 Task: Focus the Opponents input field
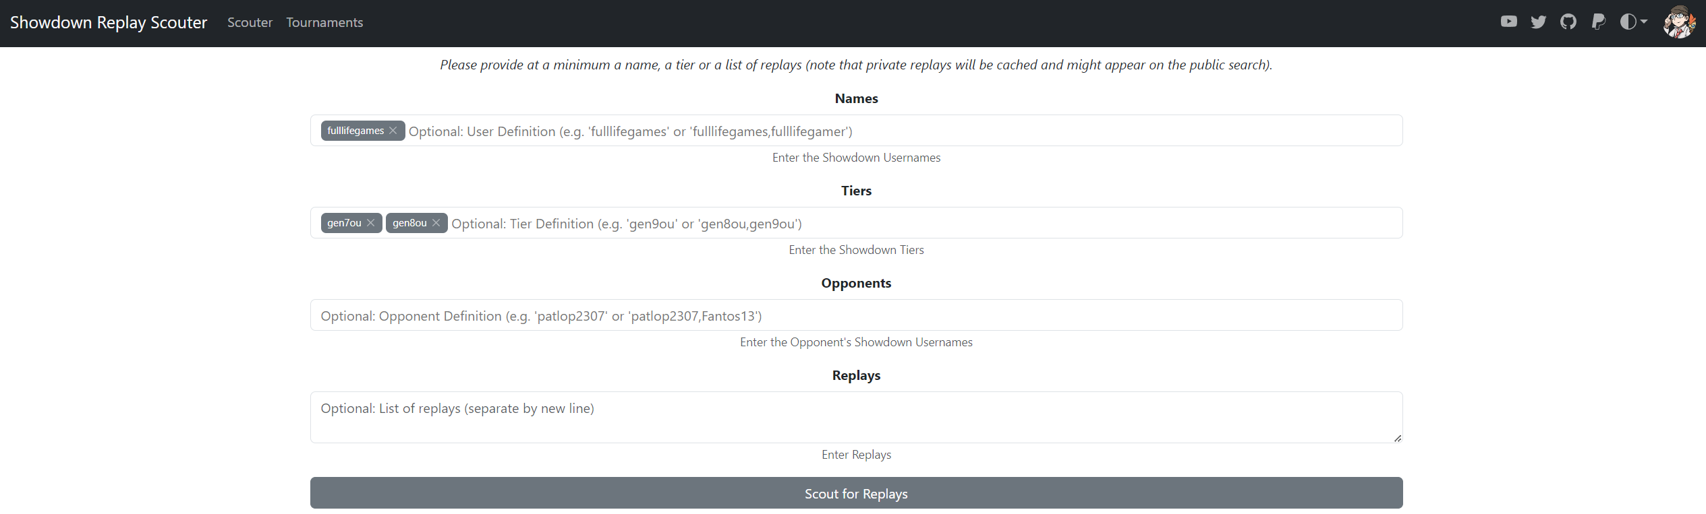pyautogui.click(x=856, y=315)
